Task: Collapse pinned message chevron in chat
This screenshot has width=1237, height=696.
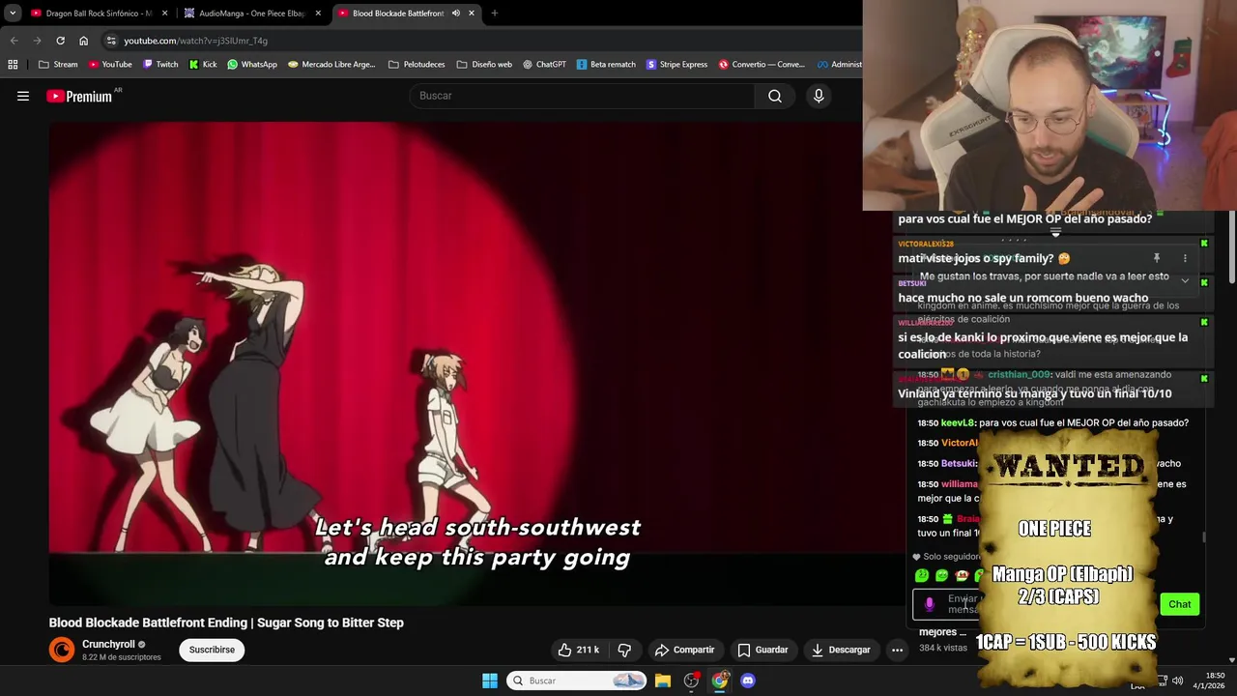Action: tap(1185, 280)
